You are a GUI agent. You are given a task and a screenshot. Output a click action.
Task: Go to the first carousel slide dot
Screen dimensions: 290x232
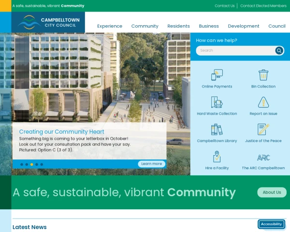(x=22, y=164)
